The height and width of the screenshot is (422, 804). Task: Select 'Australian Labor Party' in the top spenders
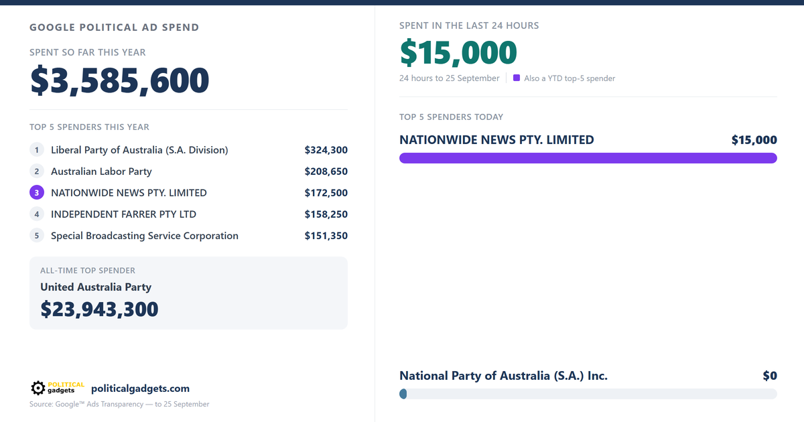click(x=101, y=171)
